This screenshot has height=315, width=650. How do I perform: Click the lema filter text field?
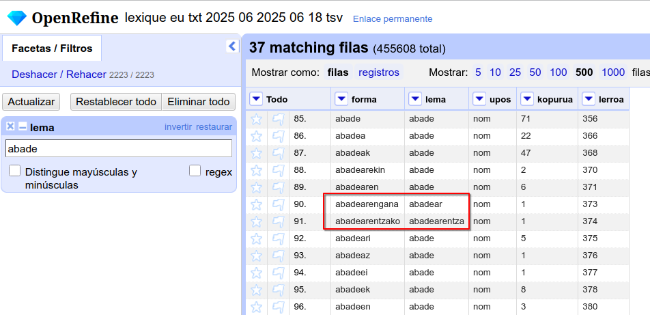tap(119, 148)
